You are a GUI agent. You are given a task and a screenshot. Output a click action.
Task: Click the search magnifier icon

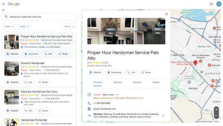(x=6, y=17)
